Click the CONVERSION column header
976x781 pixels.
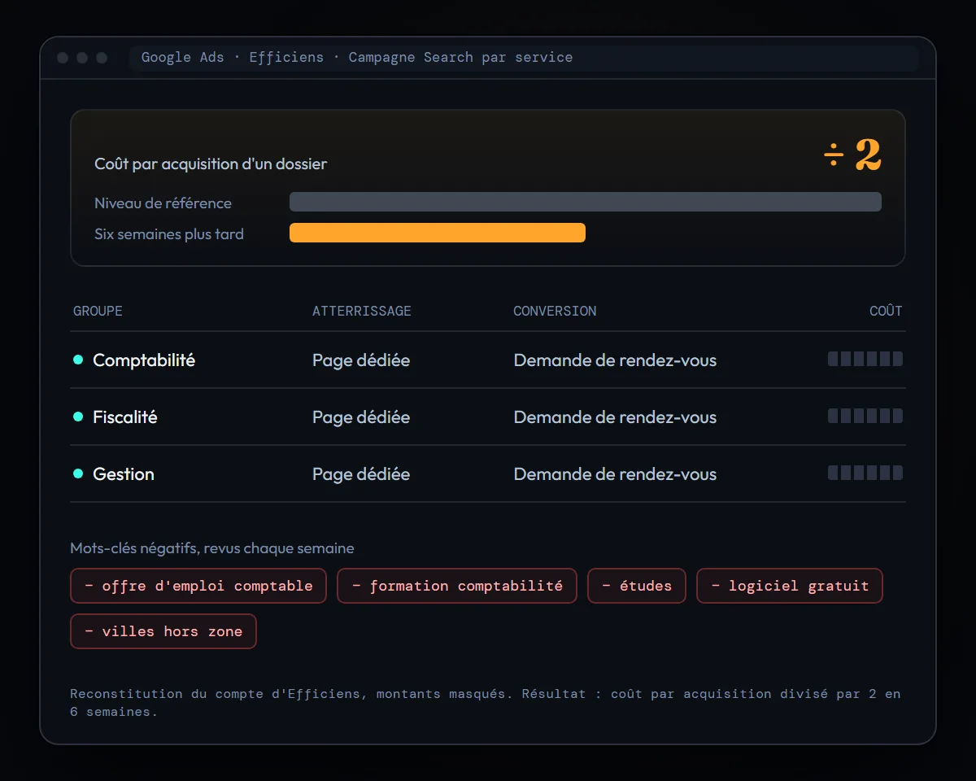[x=555, y=311]
